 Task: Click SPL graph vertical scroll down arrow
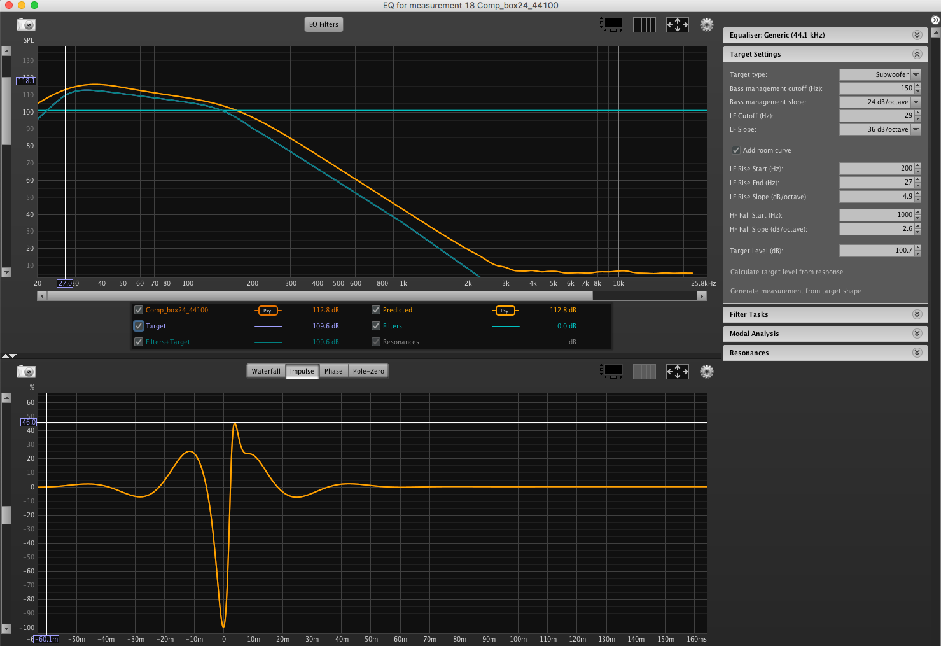tap(6, 272)
